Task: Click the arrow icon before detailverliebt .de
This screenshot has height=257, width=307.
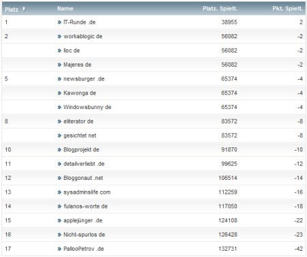Action: [x=59, y=164]
